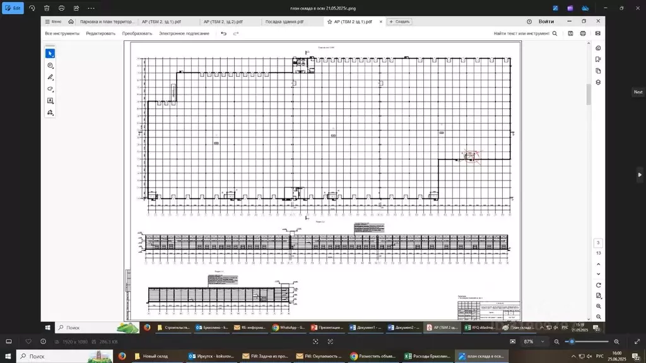Open the Все инструменты menu
The height and width of the screenshot is (363, 646).
(x=62, y=33)
